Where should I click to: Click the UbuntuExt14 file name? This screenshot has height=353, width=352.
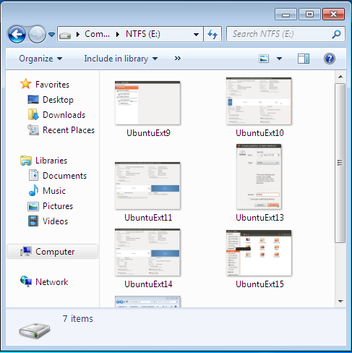(x=148, y=284)
